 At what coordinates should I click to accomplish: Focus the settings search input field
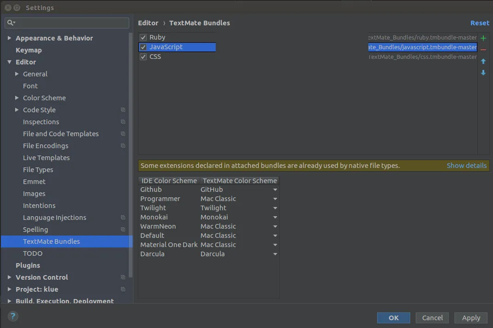coord(71,23)
